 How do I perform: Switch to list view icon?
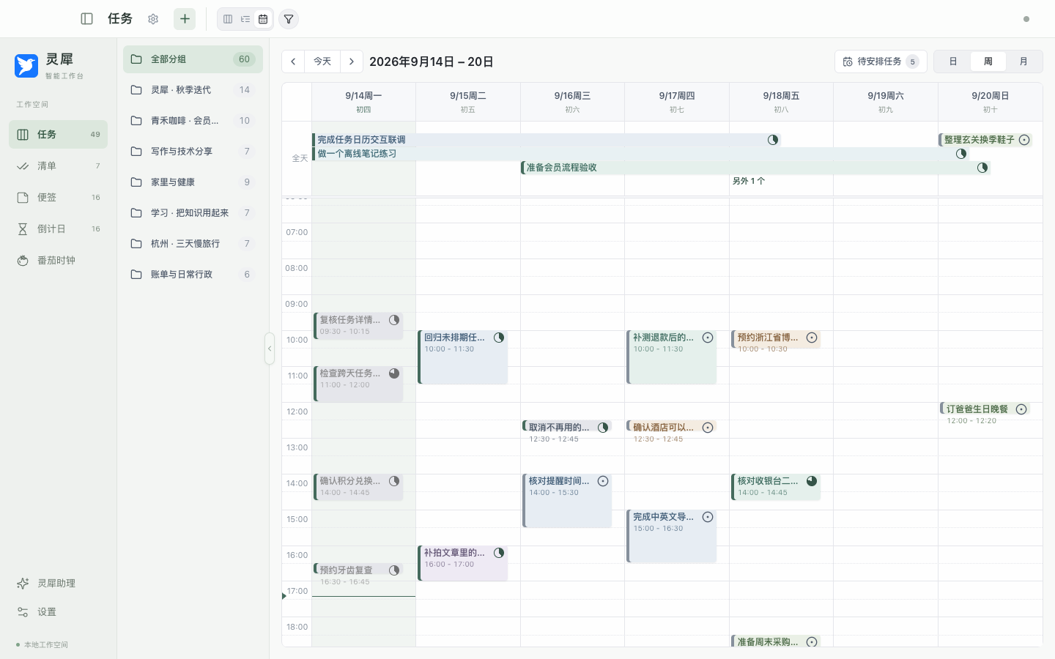point(245,19)
